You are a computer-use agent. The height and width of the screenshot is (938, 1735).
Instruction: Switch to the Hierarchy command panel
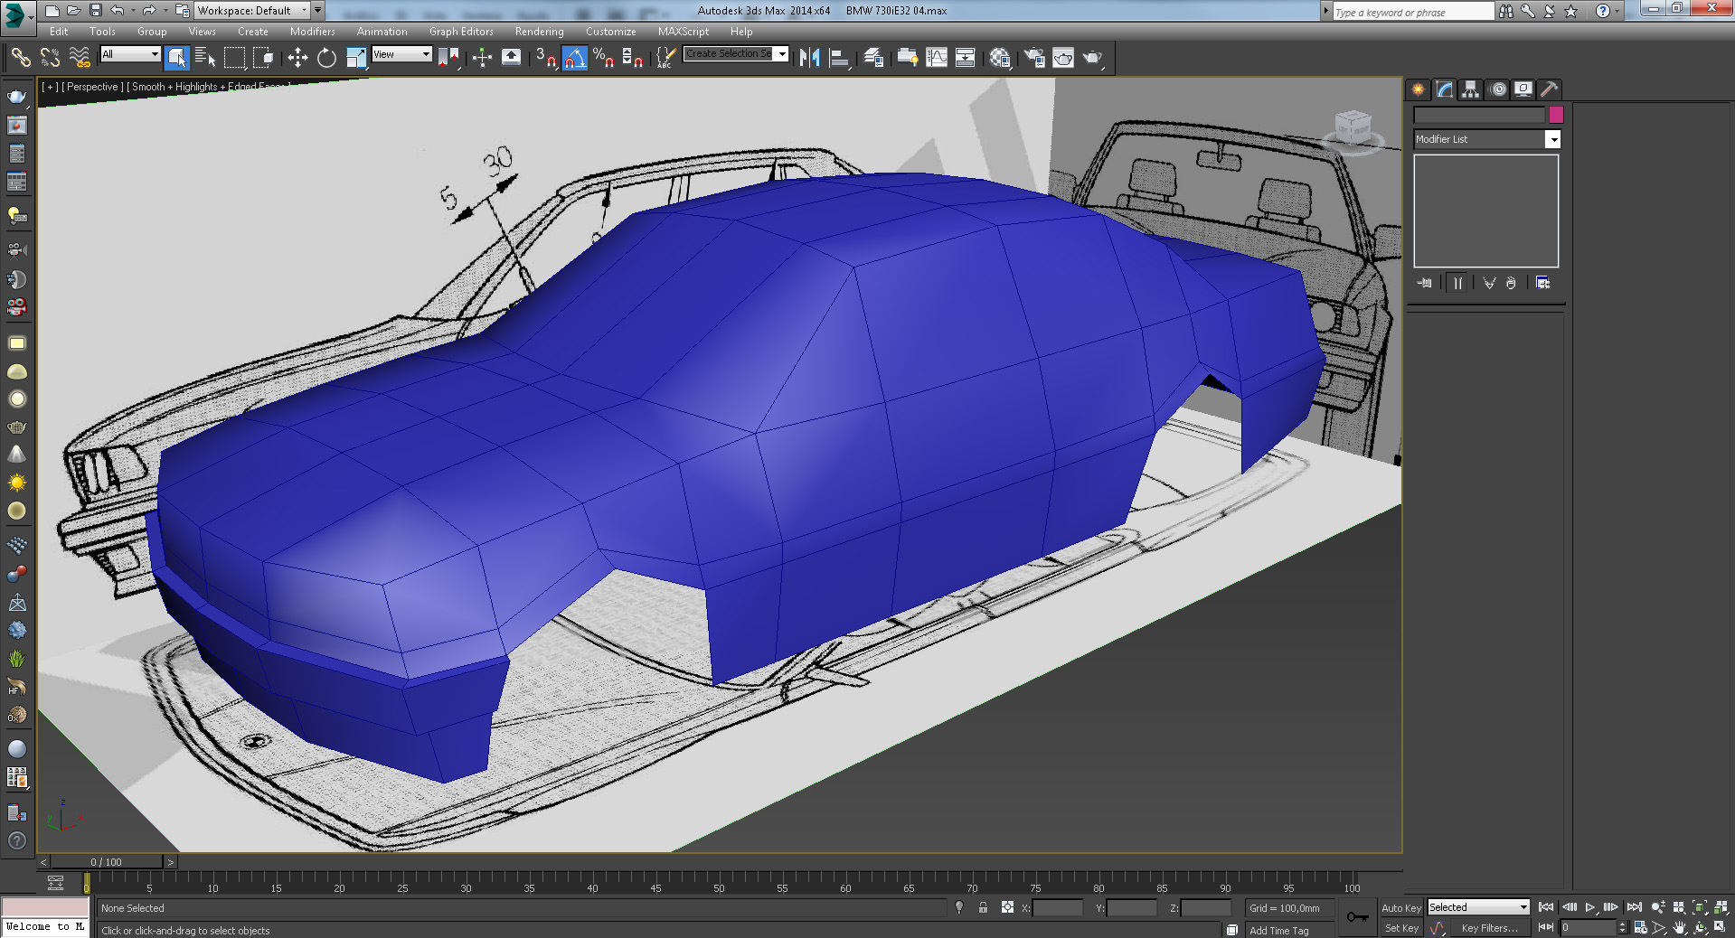1470,89
